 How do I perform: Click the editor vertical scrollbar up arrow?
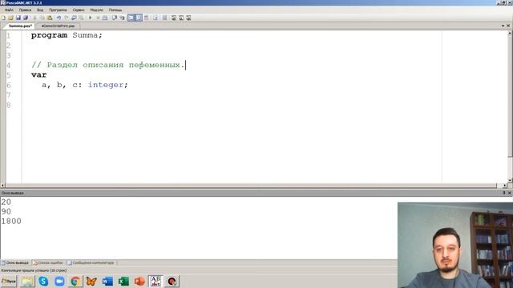(x=510, y=34)
